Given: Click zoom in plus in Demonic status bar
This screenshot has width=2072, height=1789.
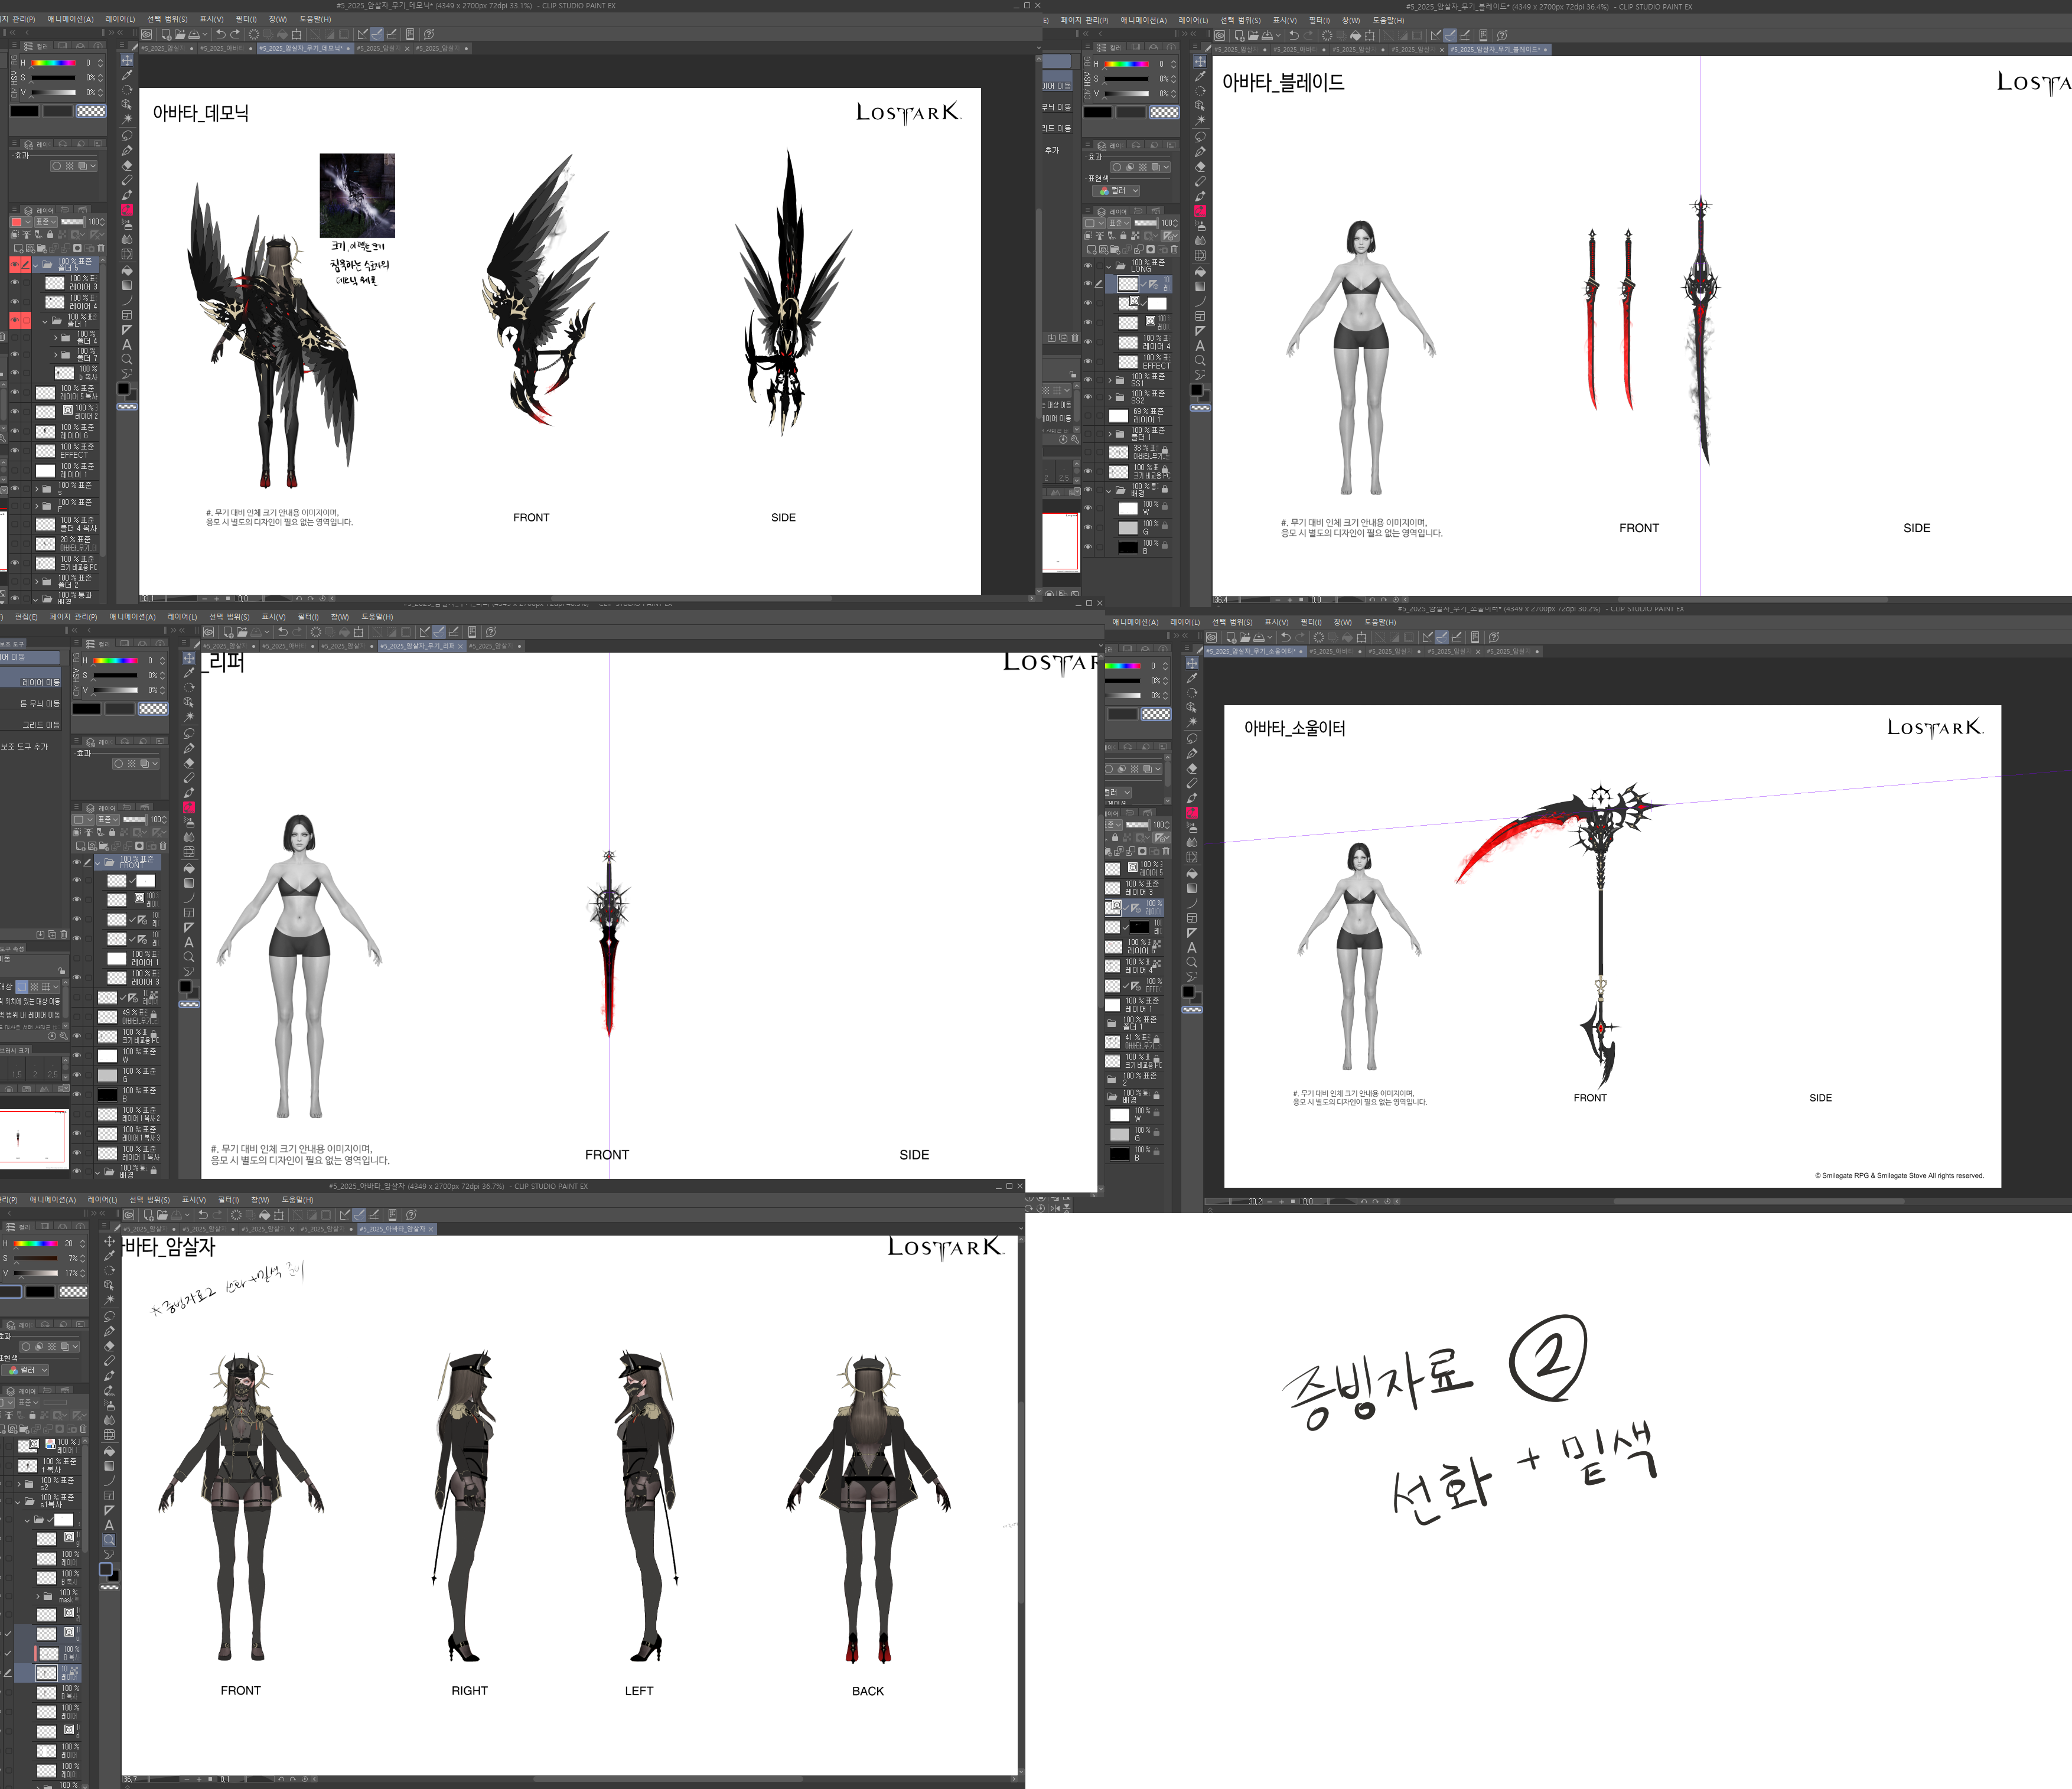Looking at the screenshot, I should tap(216, 599).
